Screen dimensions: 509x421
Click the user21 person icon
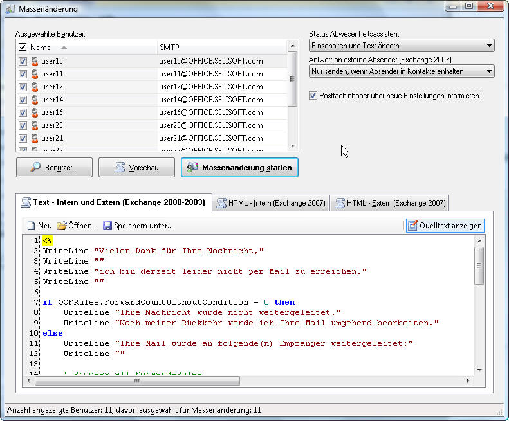coord(34,138)
